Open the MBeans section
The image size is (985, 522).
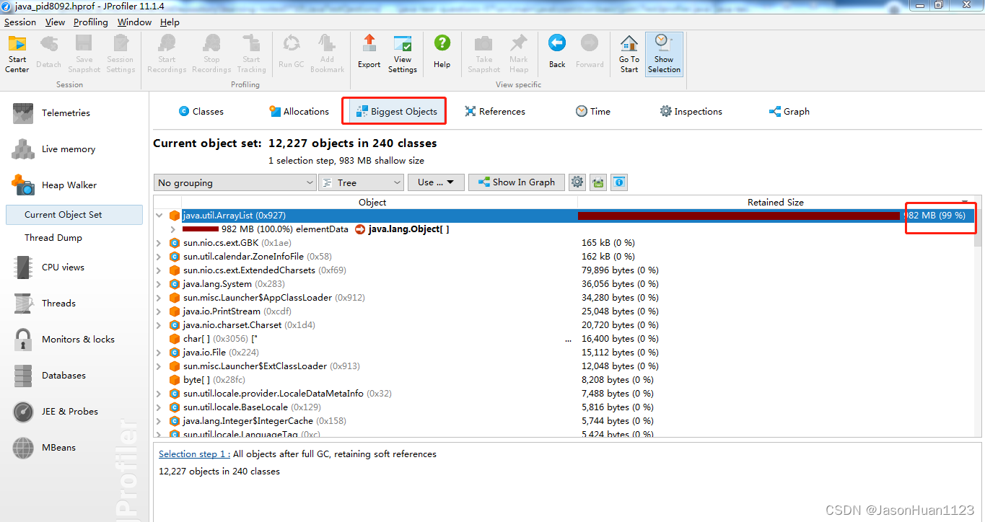click(x=58, y=447)
